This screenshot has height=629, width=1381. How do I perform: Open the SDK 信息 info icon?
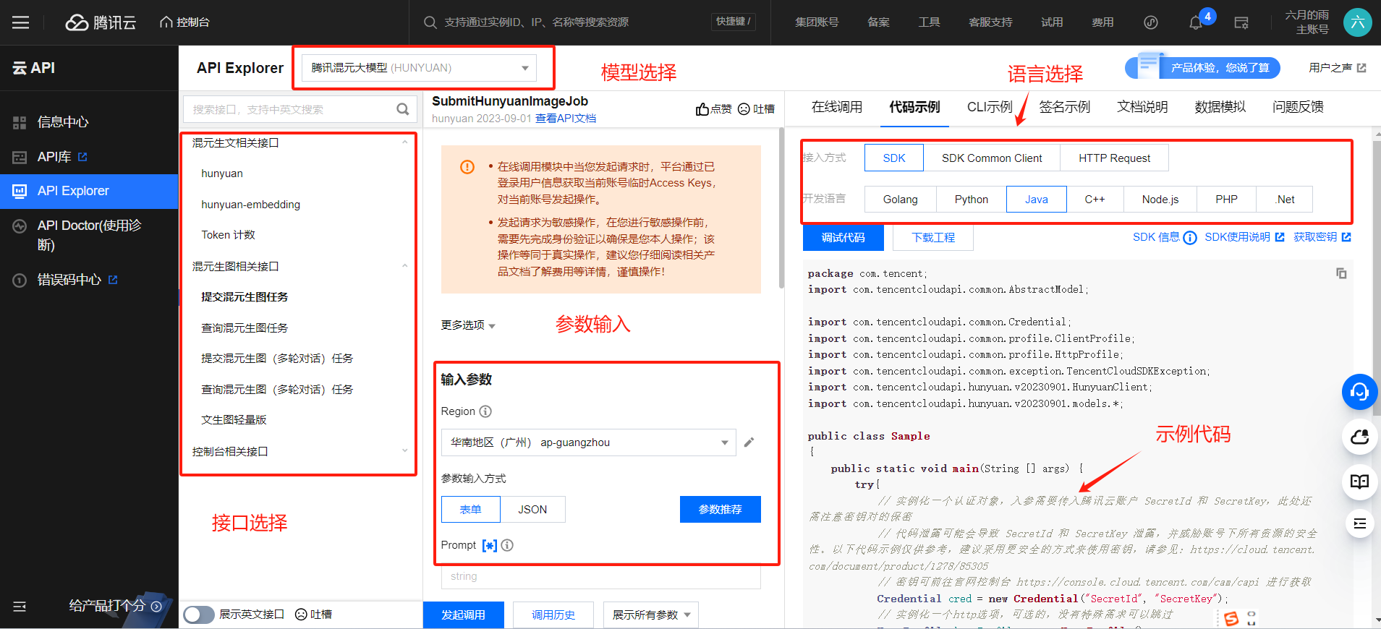pyautogui.click(x=1190, y=238)
